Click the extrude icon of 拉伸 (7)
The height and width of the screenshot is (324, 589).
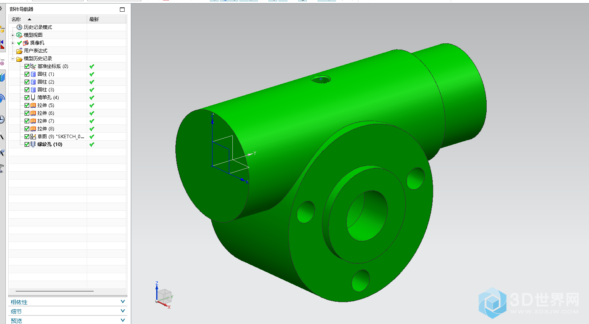tap(33, 121)
